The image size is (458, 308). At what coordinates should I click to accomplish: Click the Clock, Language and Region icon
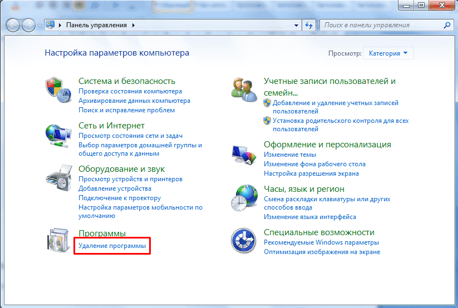[x=244, y=198]
